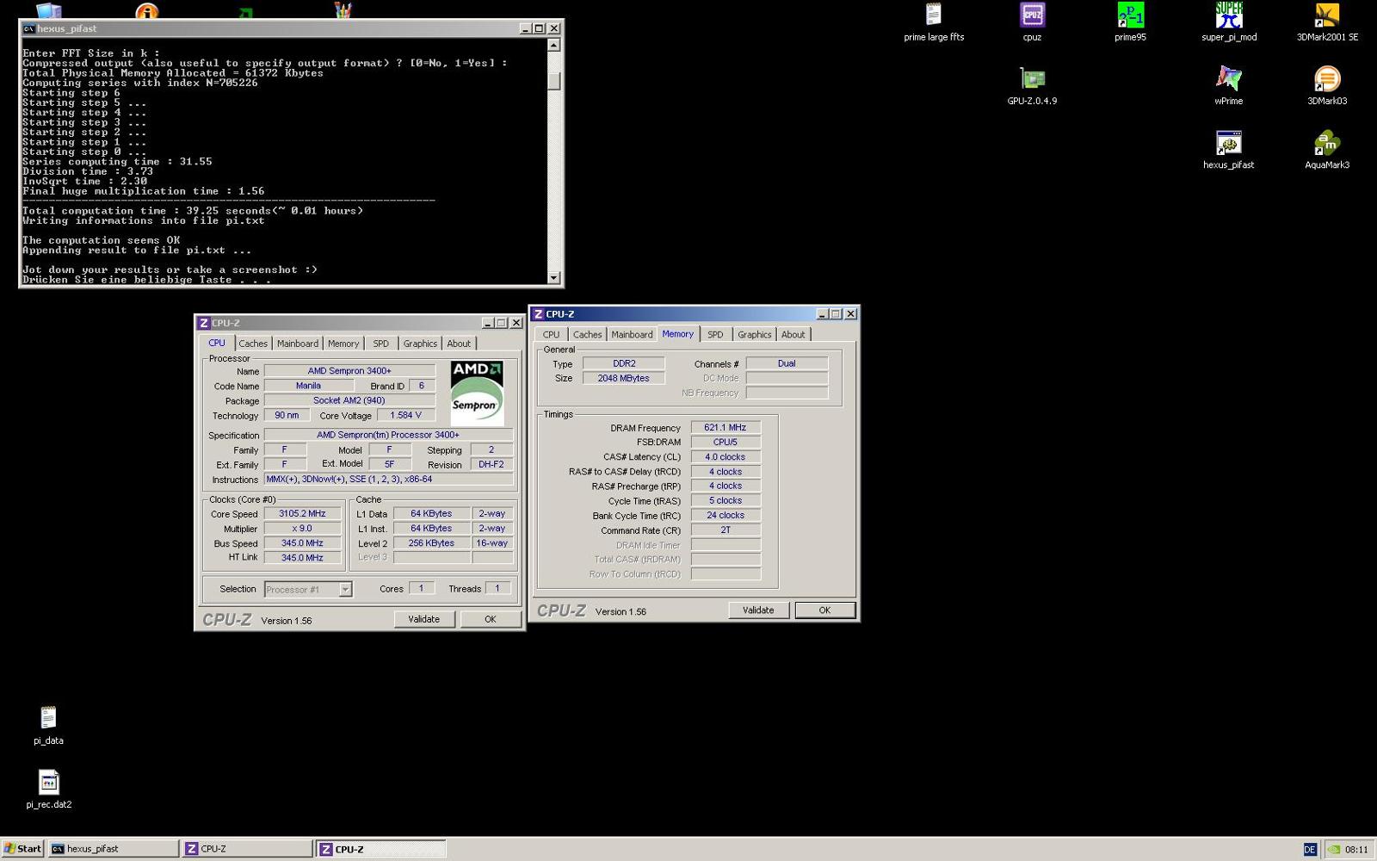This screenshot has width=1377, height=861.
Task: Click the Channels # Dual field
Action: 787,363
